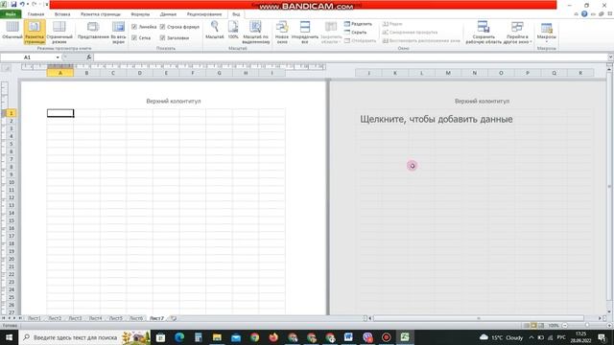Click in the formula bar input

pos(350,57)
